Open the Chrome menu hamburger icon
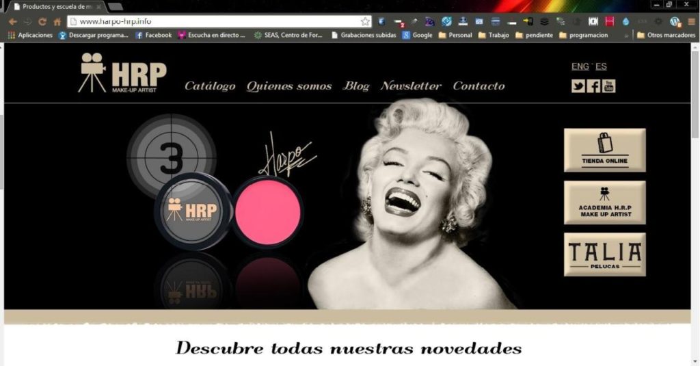700x366 pixels. pos(691,22)
